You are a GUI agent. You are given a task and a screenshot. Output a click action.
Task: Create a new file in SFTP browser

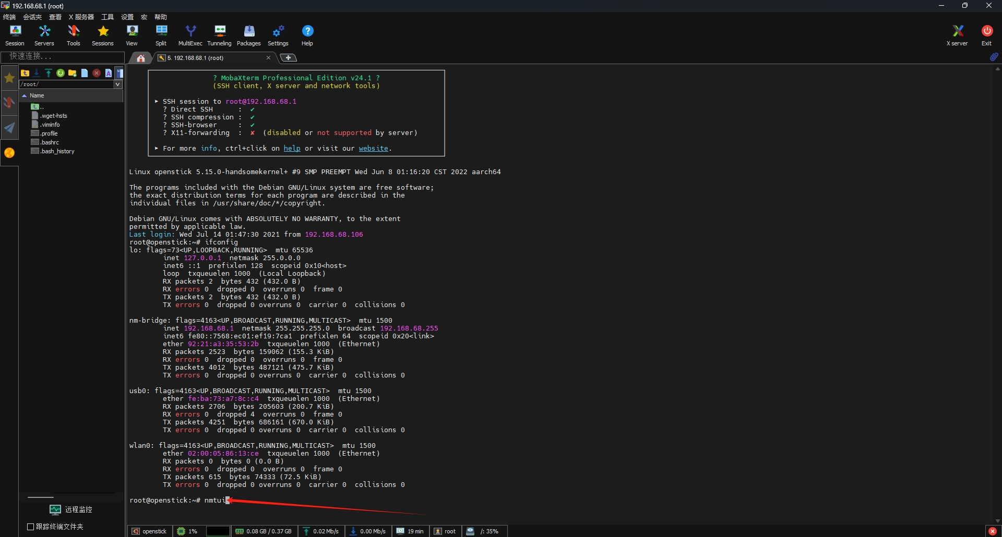point(85,73)
